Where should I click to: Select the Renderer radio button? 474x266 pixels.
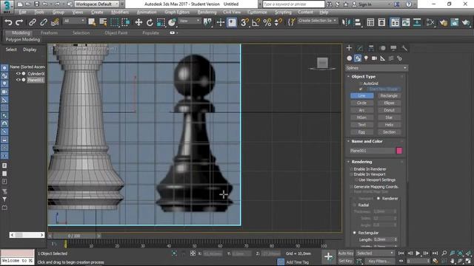(x=378, y=199)
